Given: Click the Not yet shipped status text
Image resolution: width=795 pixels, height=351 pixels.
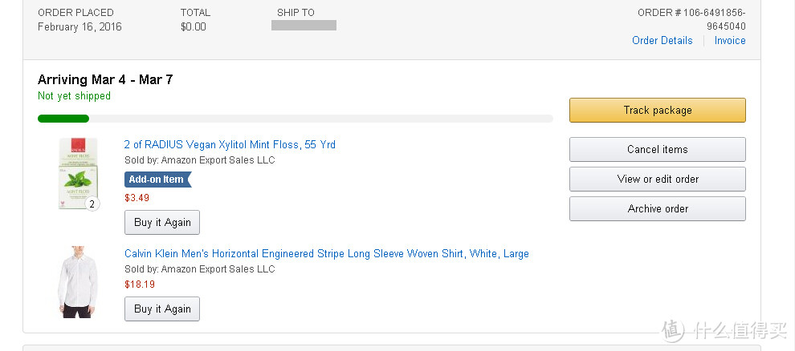Looking at the screenshot, I should 74,96.
